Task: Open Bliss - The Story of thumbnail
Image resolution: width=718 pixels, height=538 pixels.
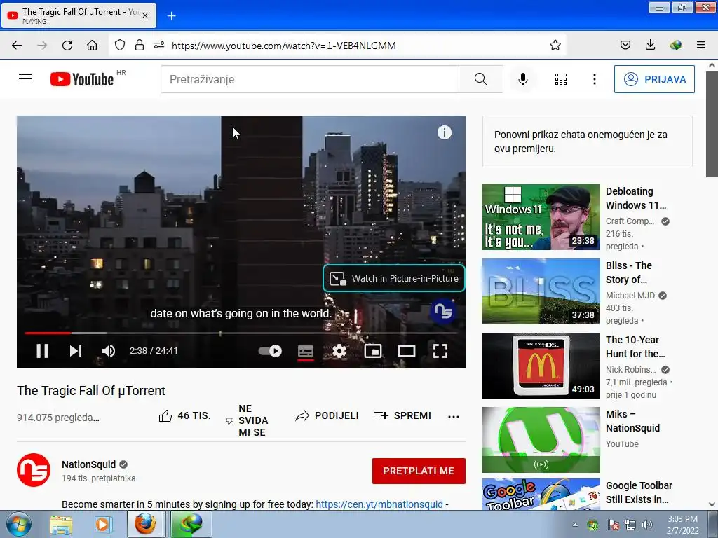Action: 541,291
